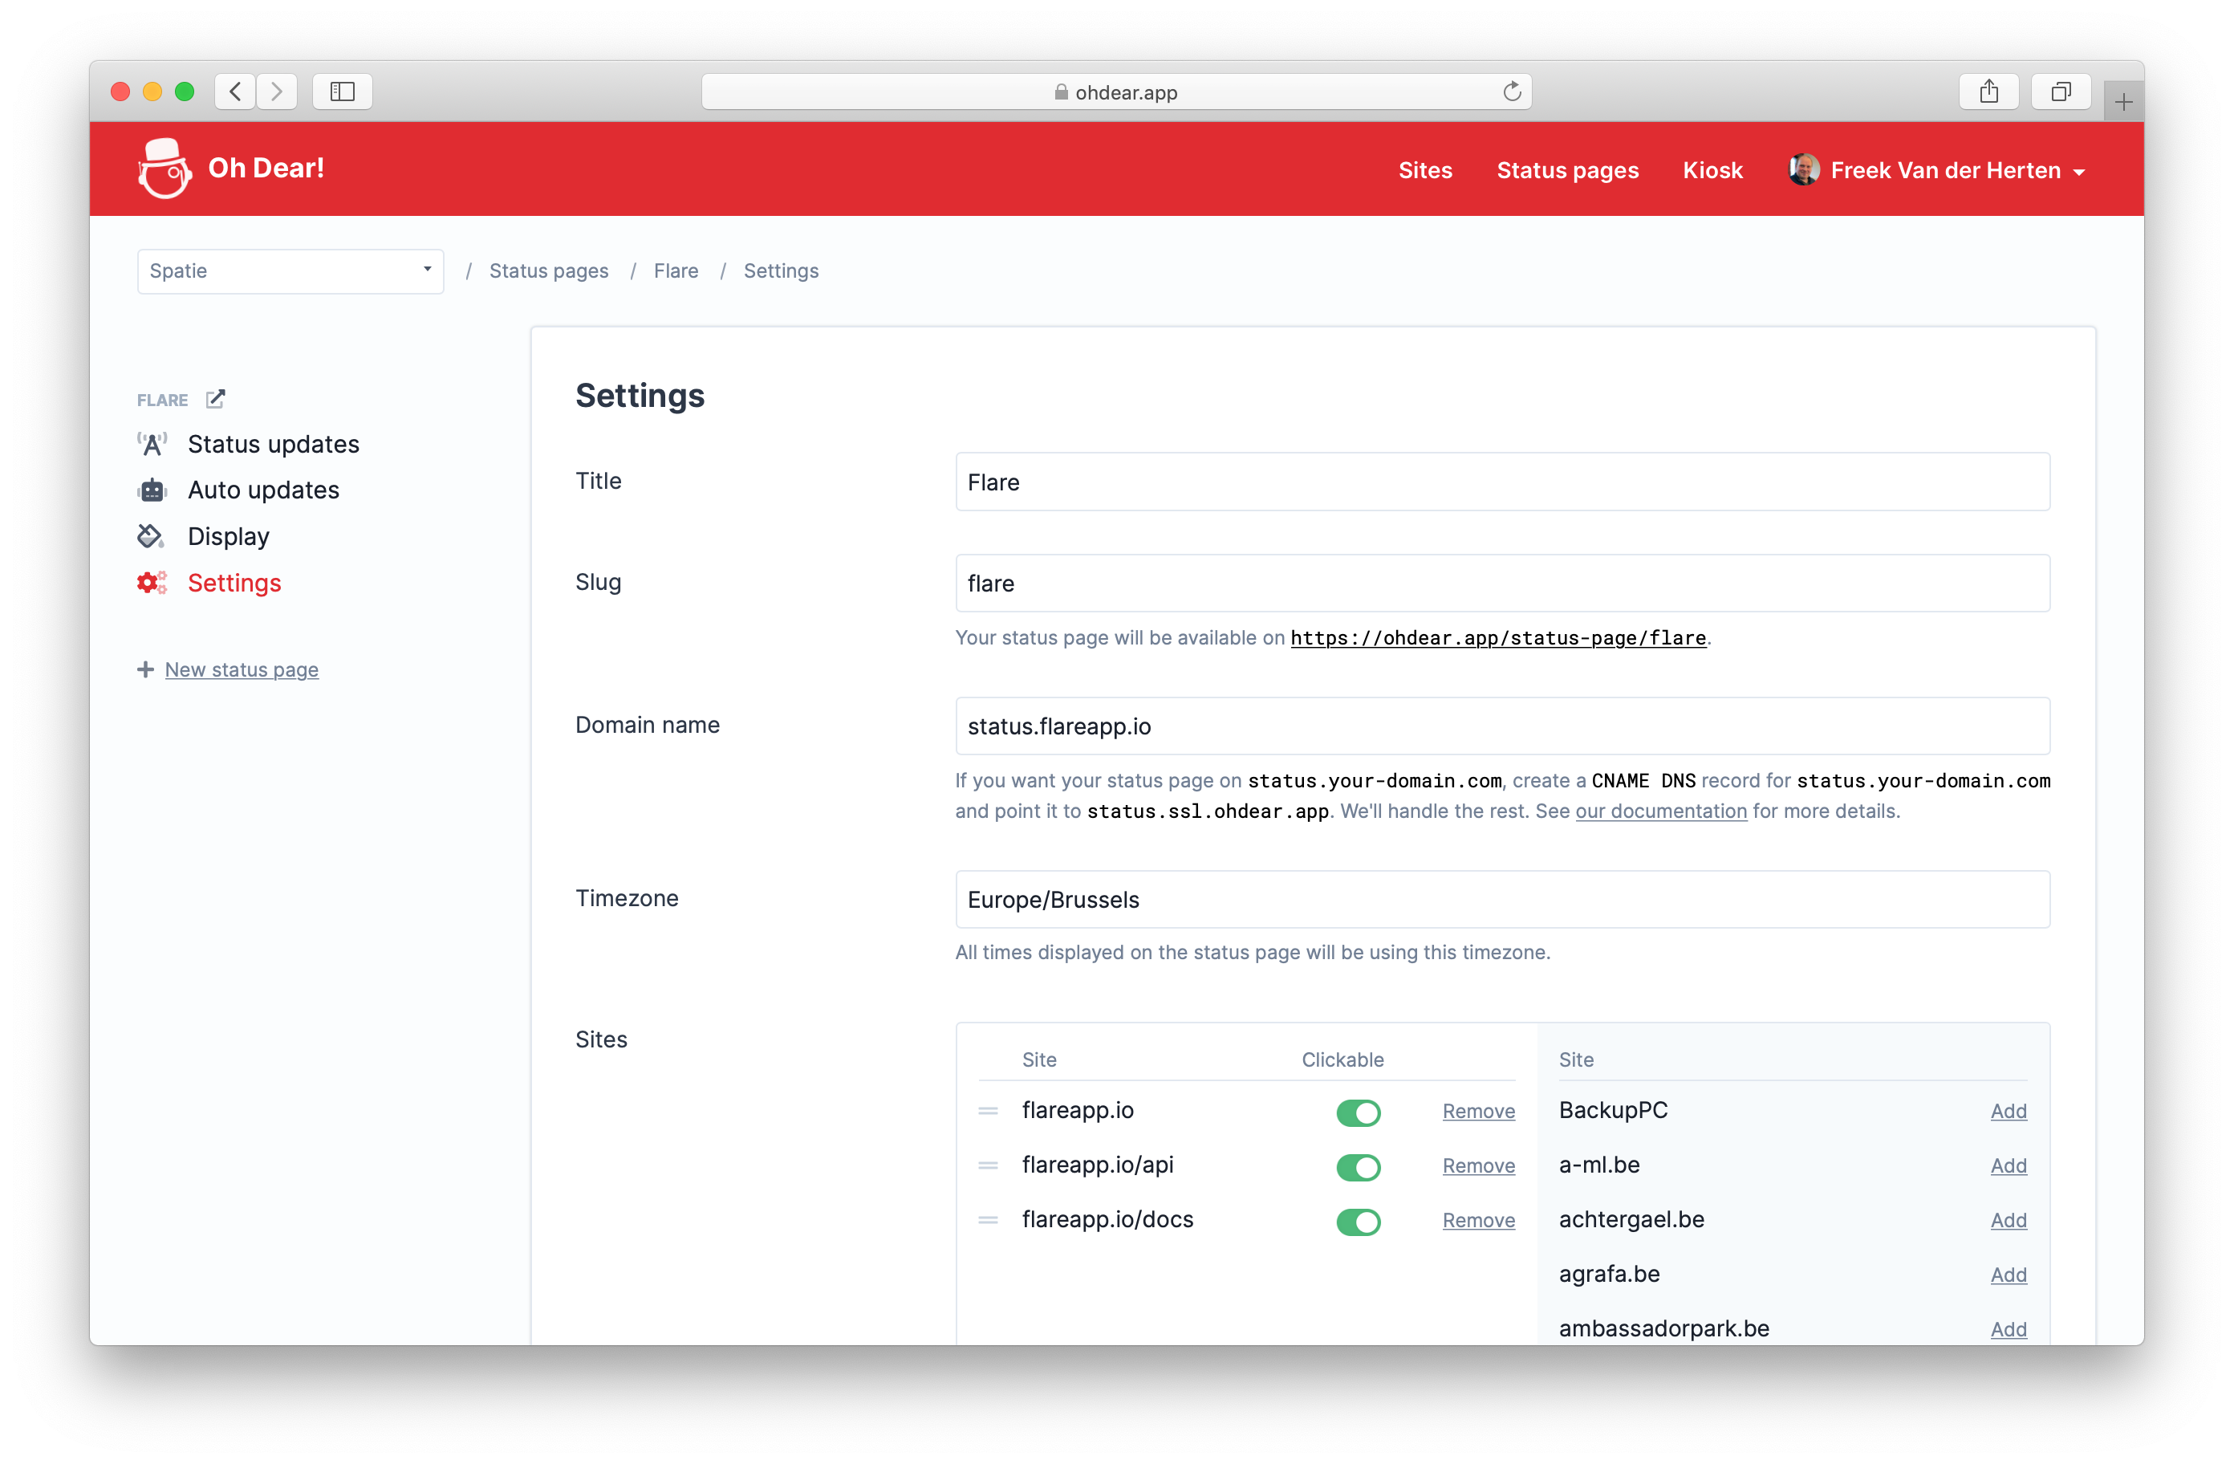Open Status pages in top navigation
Screen dimensions: 2234x1464
coord(1566,170)
